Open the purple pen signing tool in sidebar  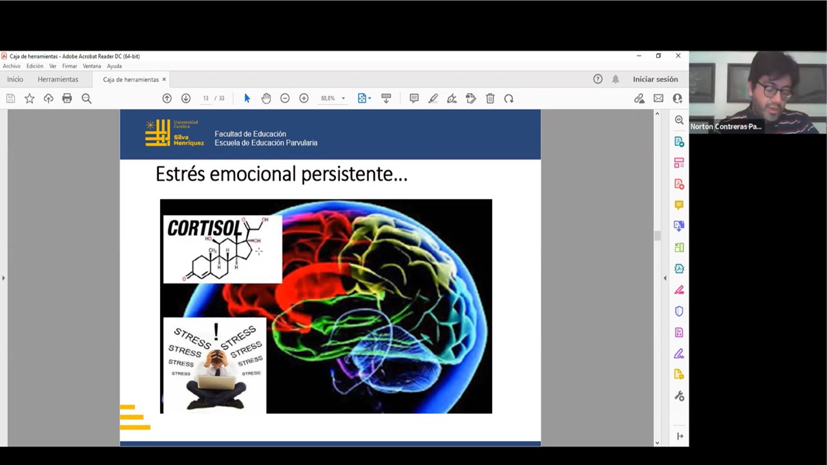(x=679, y=354)
